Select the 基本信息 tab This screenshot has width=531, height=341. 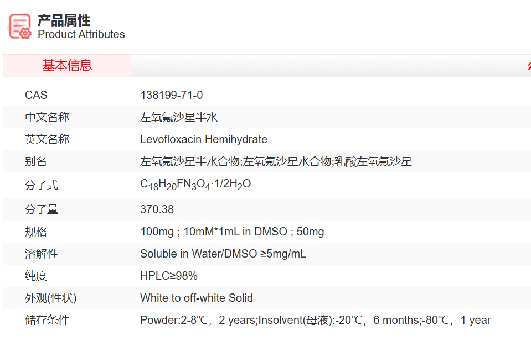pyautogui.click(x=67, y=66)
